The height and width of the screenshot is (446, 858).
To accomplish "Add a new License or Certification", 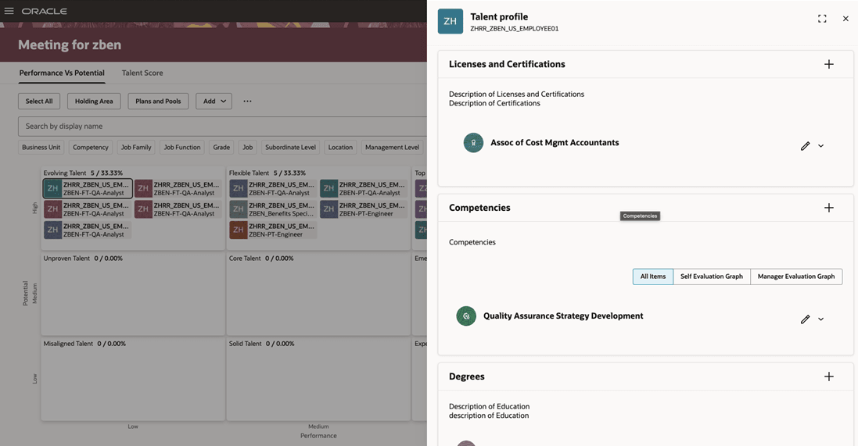I will coord(829,64).
